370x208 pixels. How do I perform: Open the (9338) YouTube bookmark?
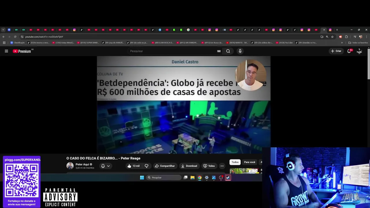click(284, 43)
